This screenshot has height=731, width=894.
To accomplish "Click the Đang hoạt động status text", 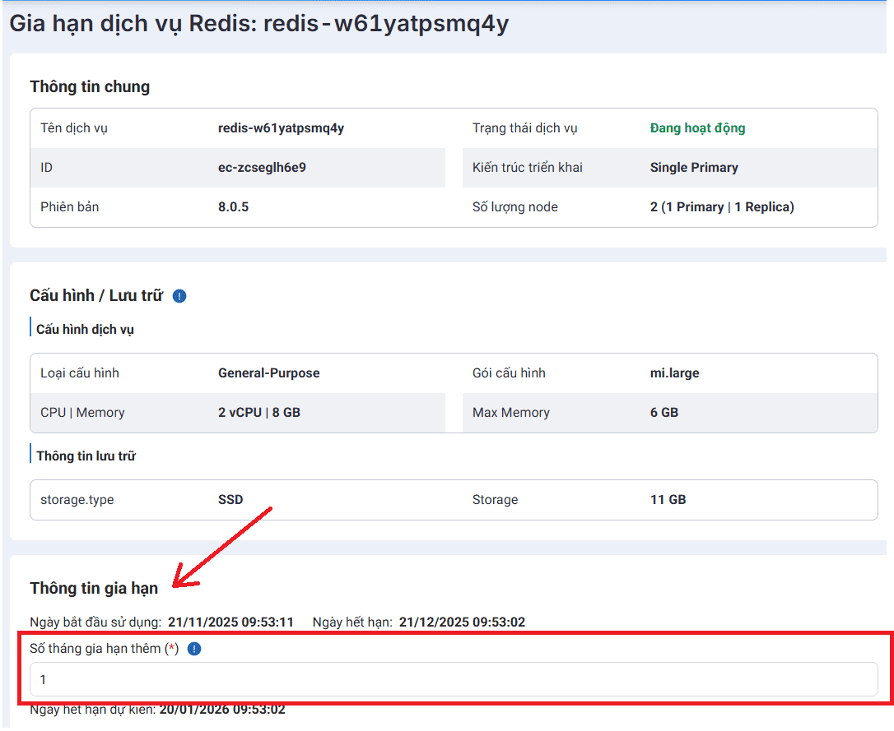I will click(697, 128).
